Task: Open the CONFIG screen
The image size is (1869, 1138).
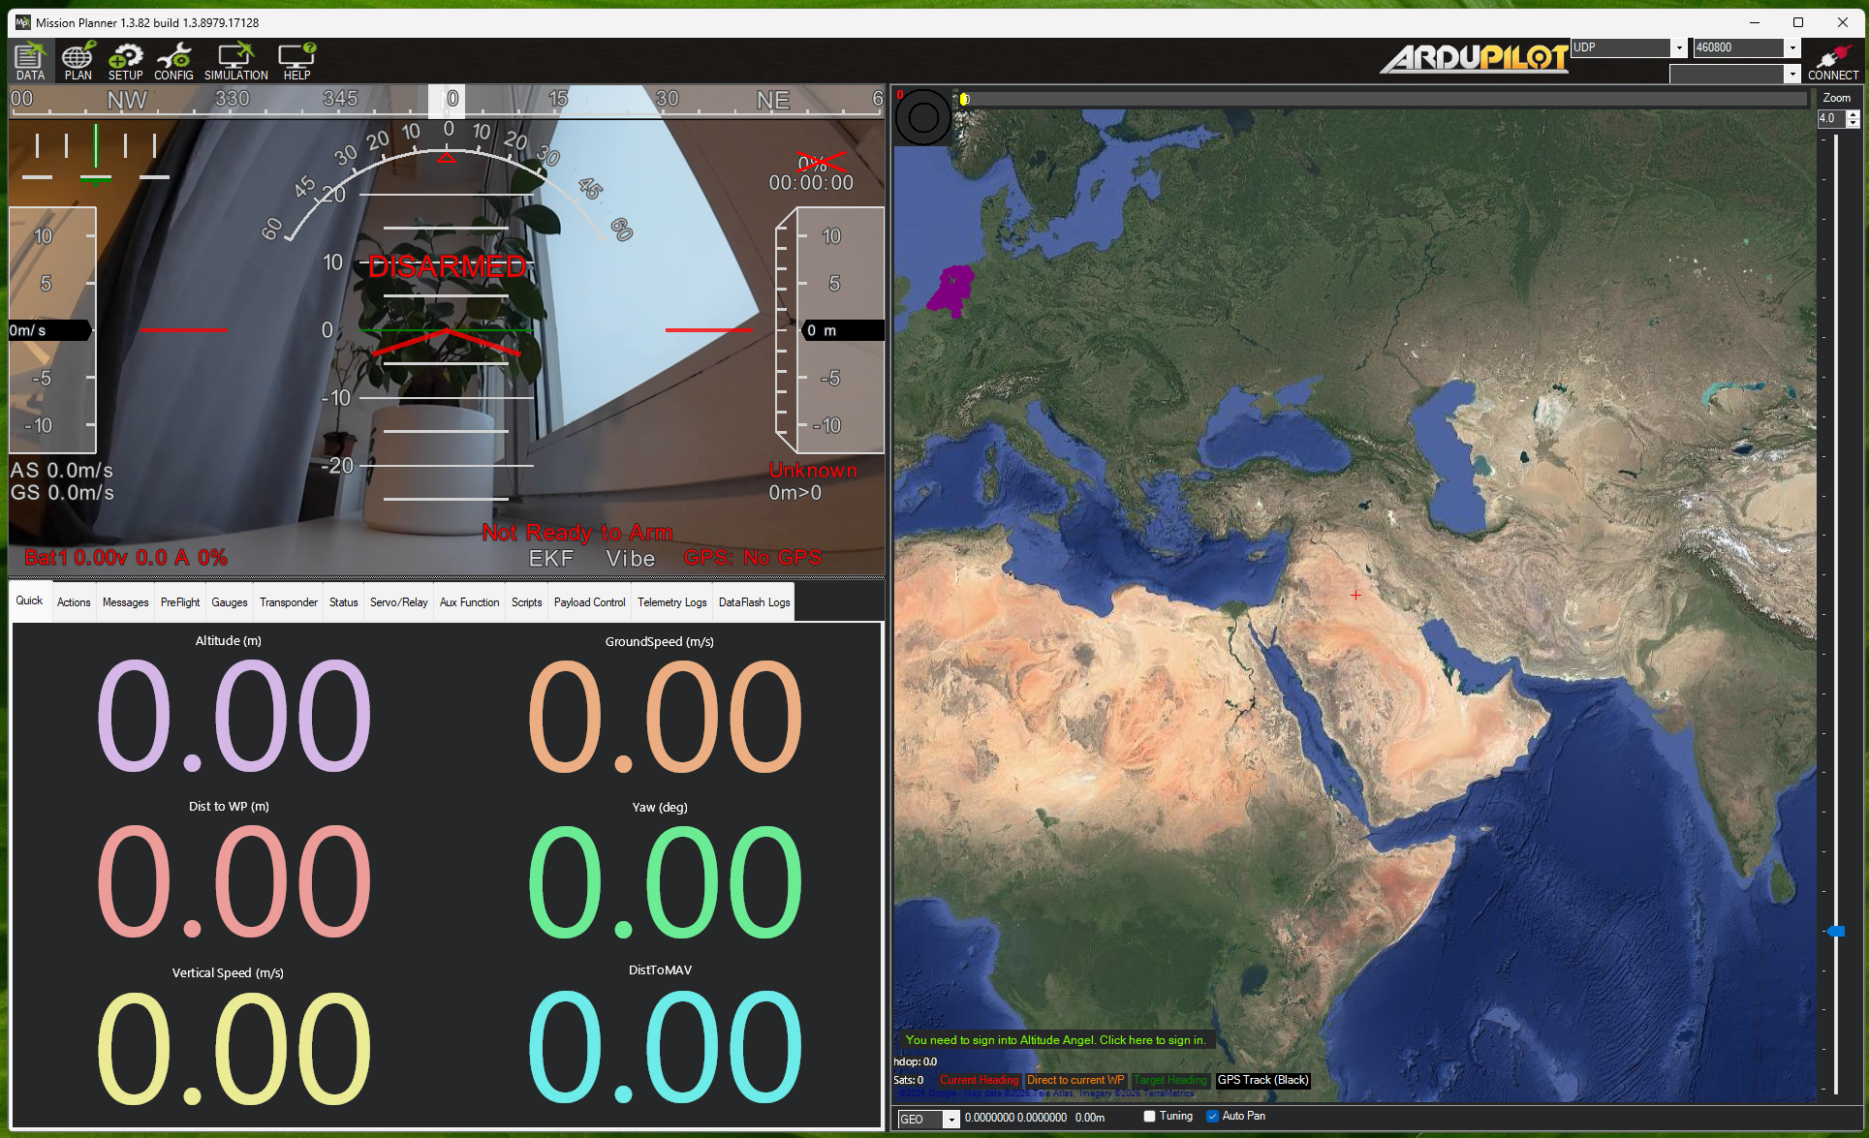Action: point(174,61)
